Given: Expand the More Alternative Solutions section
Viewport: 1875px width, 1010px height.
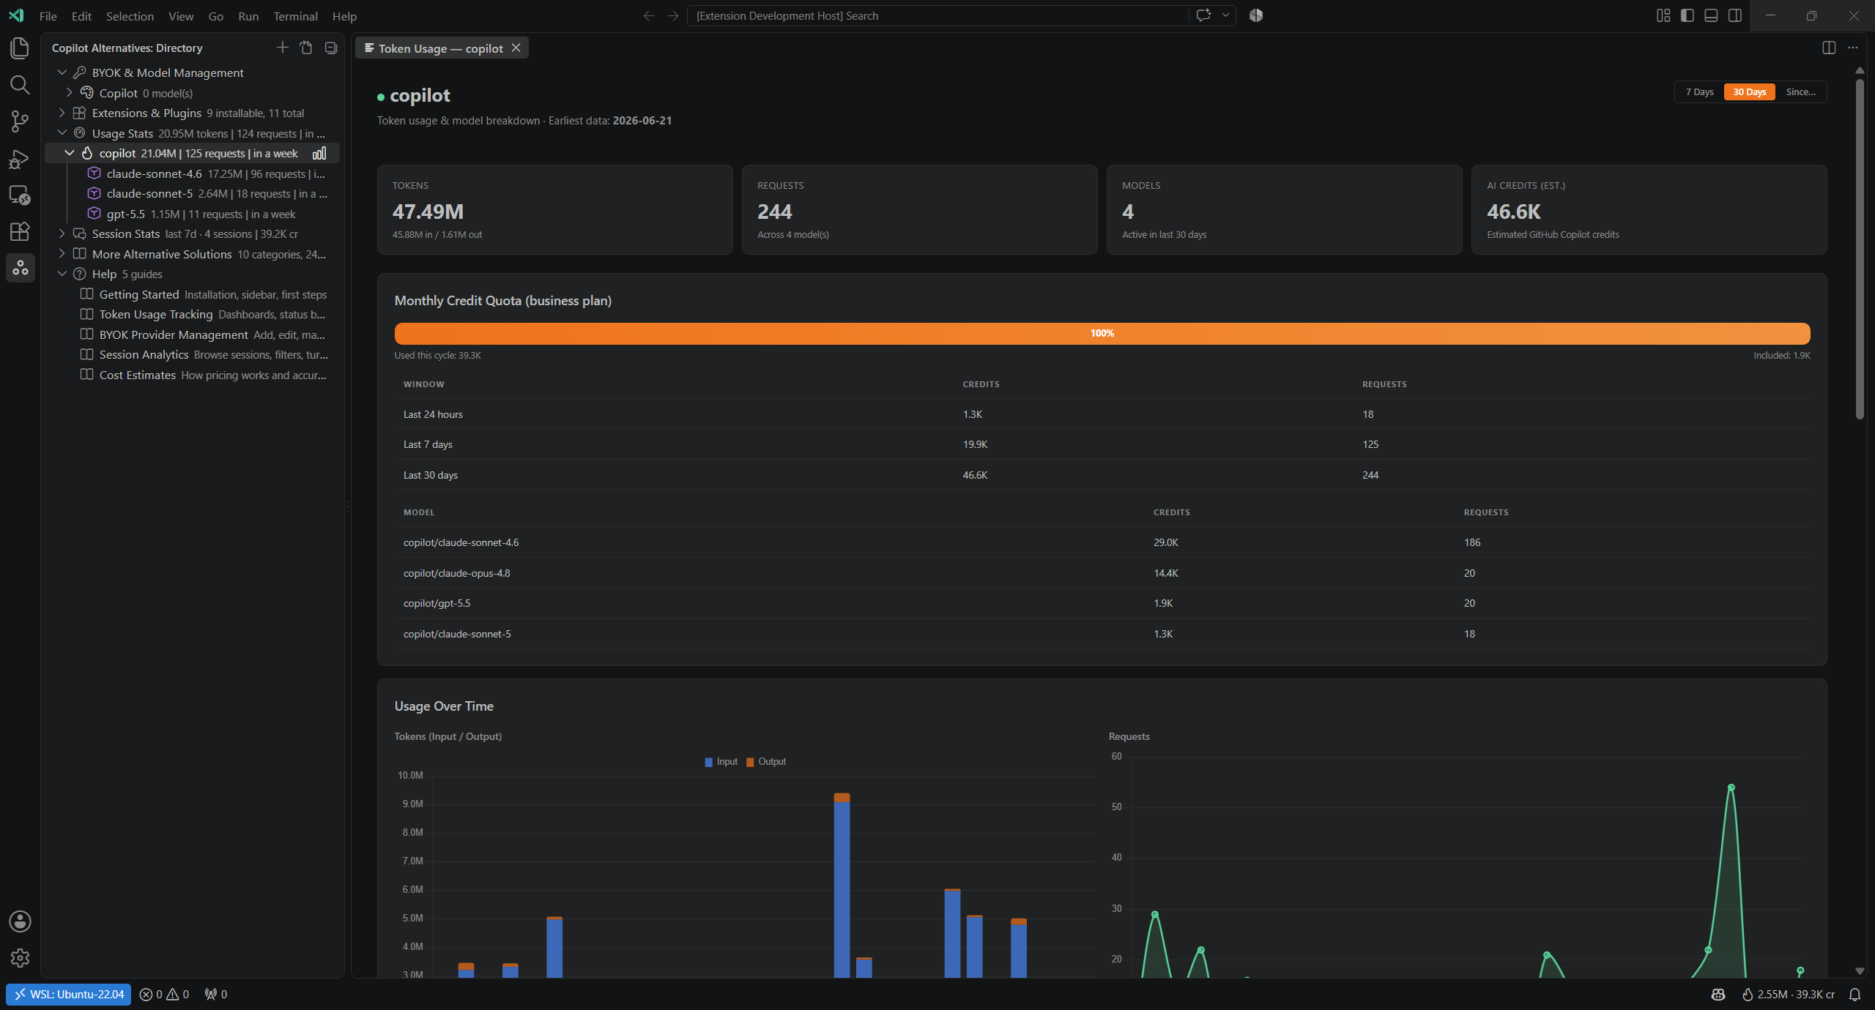Looking at the screenshot, I should click(62, 254).
